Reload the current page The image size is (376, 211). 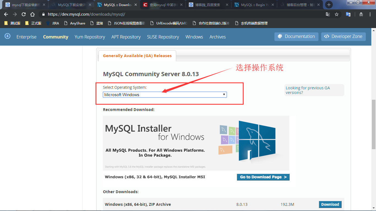[x=24, y=14]
